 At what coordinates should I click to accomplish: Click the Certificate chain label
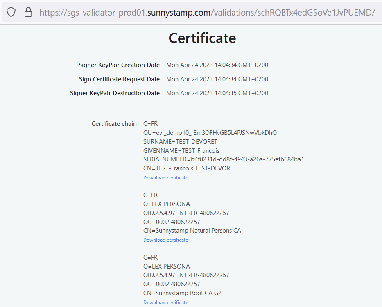click(114, 124)
